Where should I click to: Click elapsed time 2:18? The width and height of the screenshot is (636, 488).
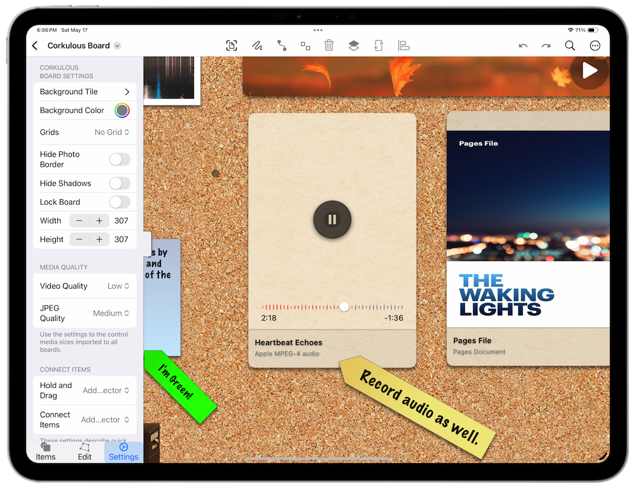[x=268, y=318]
